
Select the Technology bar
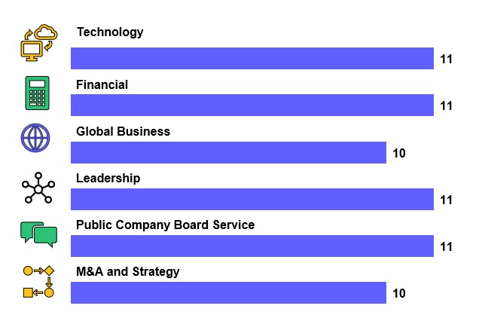(x=252, y=59)
